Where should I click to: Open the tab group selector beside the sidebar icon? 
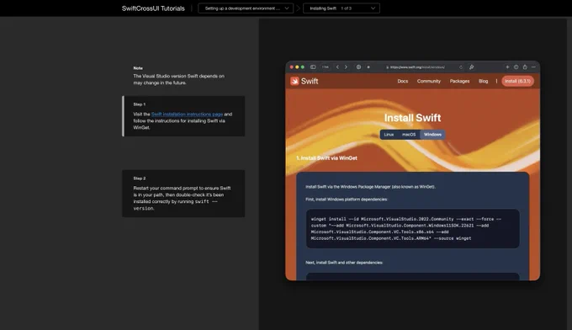[325, 67]
